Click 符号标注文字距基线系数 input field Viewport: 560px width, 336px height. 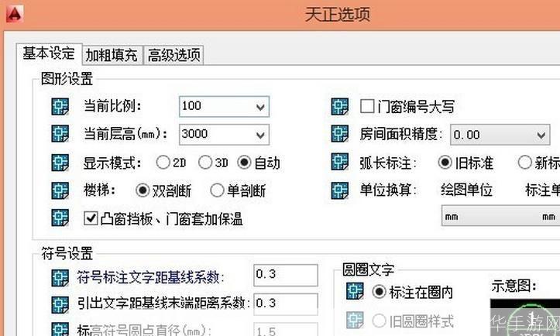tap(286, 275)
